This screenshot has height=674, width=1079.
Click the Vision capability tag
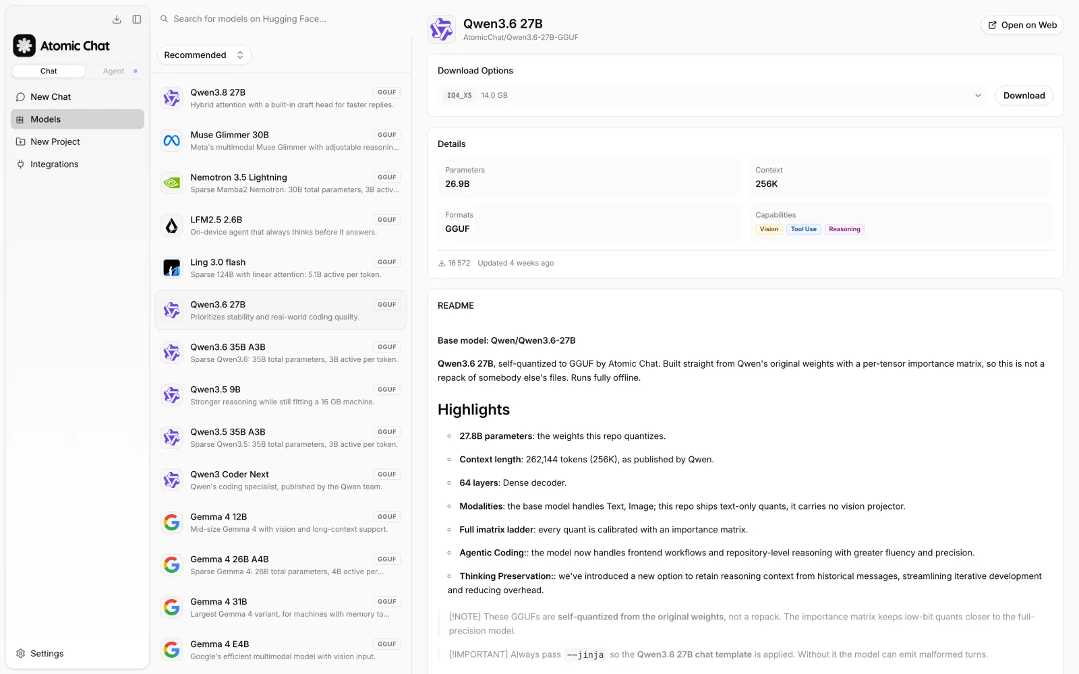click(x=769, y=229)
